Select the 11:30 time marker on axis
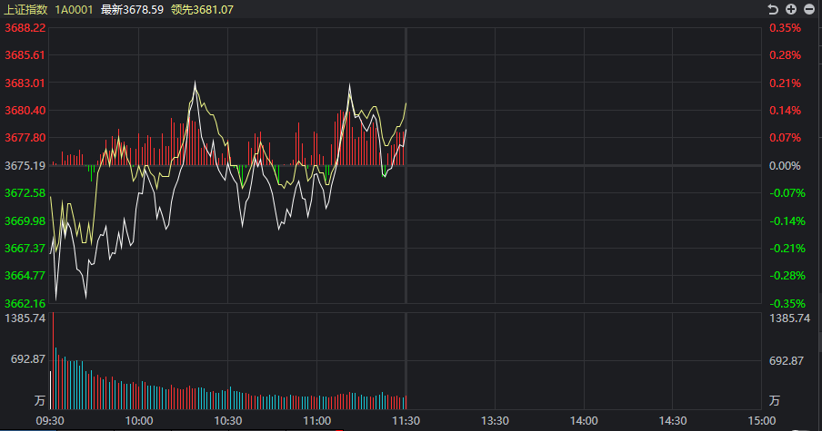The image size is (822, 431). point(406,421)
